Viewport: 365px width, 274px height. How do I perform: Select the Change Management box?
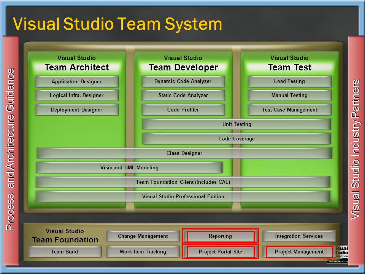click(143, 236)
